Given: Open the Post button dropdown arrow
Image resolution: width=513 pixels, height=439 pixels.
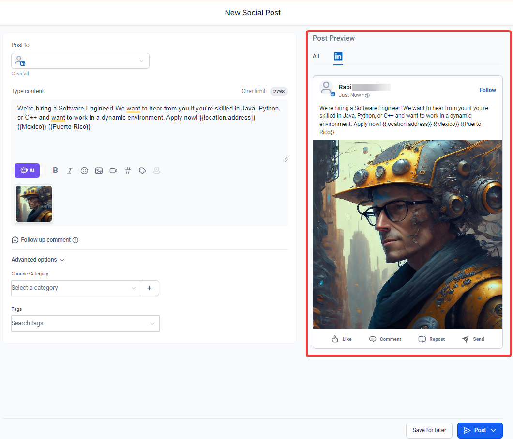Looking at the screenshot, I should tap(494, 430).
